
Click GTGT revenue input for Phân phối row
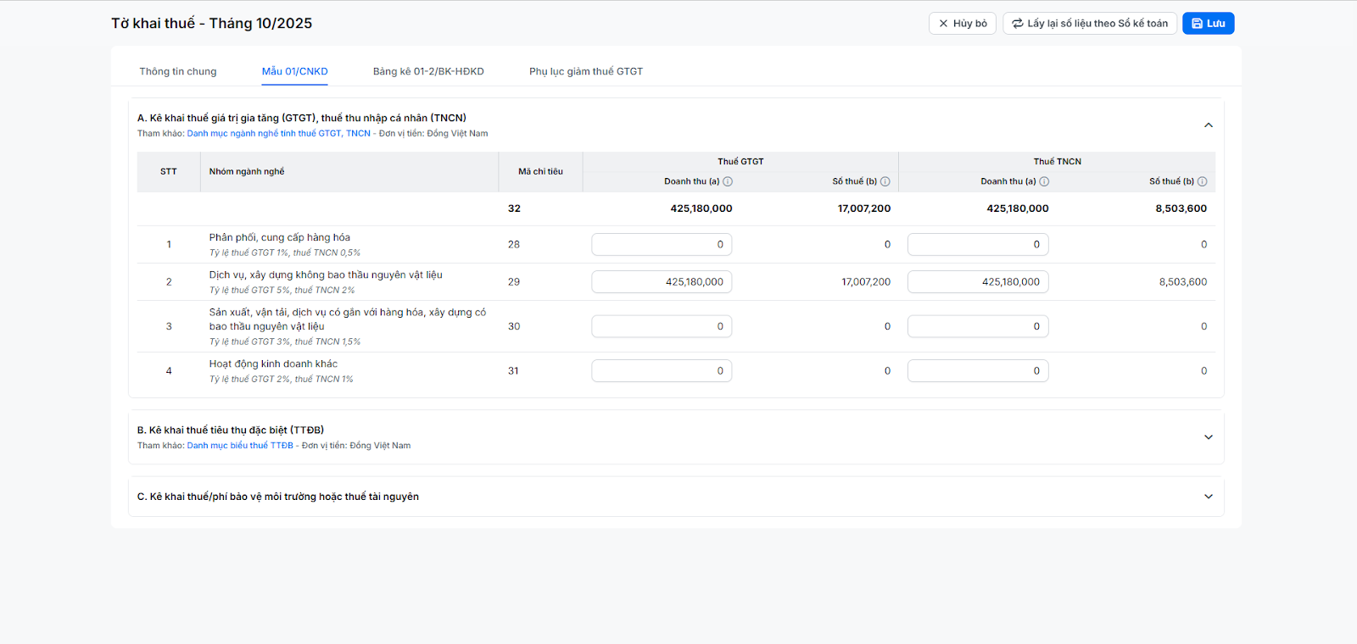[x=662, y=245]
